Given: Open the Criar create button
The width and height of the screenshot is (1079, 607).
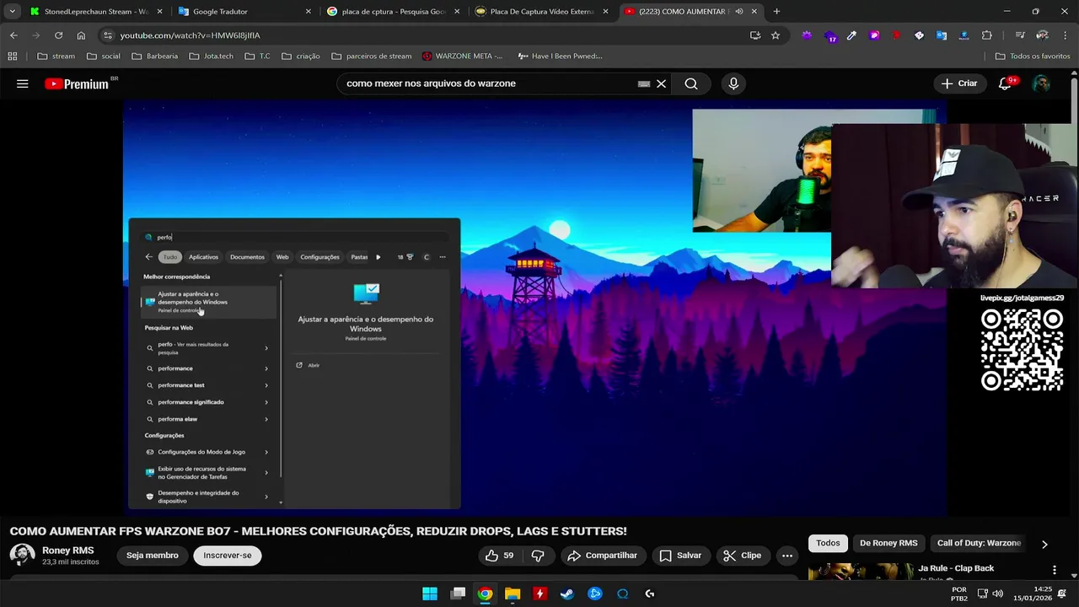Looking at the screenshot, I should tap(959, 83).
